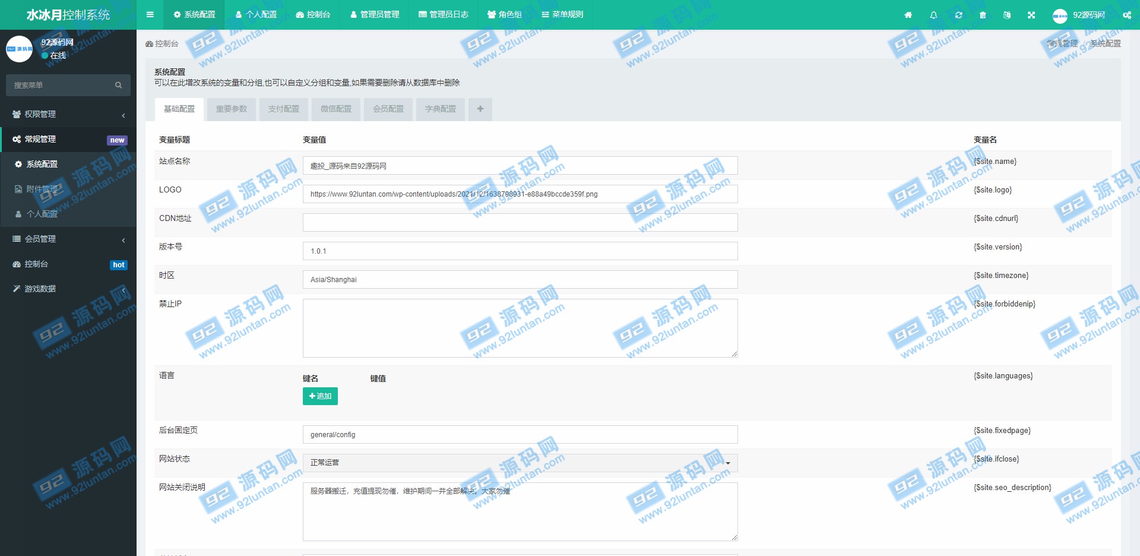Click the plus tab to add config group

coord(480,109)
